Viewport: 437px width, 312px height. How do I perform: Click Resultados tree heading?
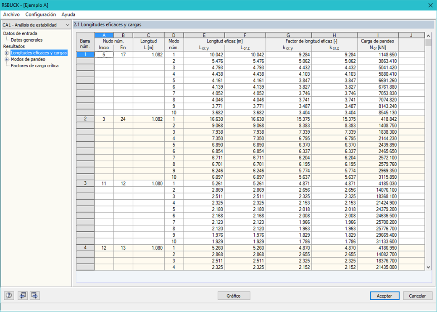(14, 46)
